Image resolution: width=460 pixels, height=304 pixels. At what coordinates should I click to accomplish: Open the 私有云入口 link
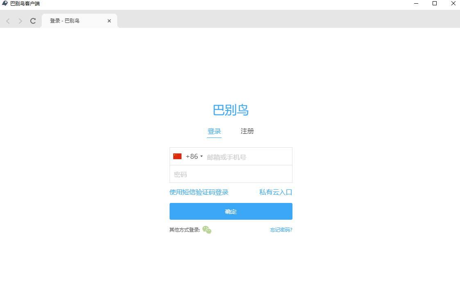tap(276, 192)
